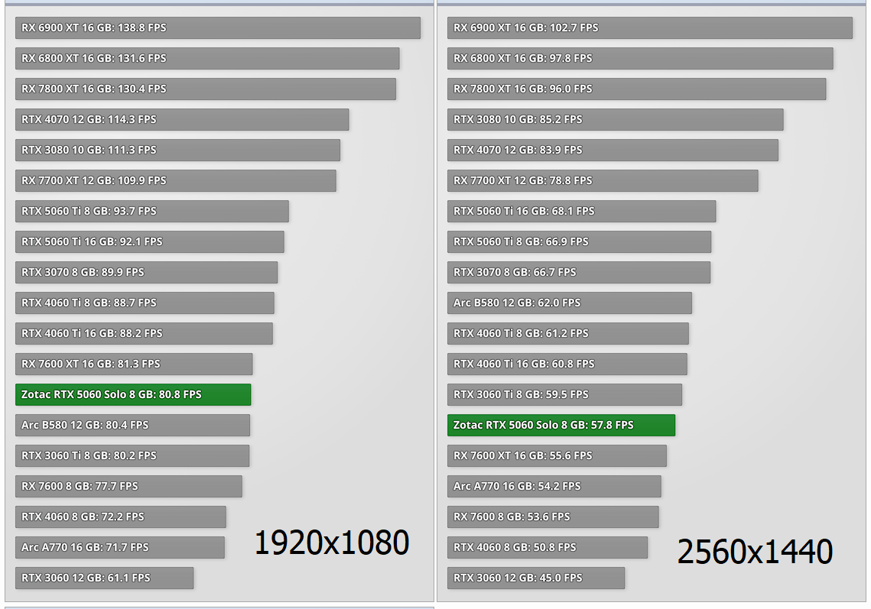Select the RTX 4060 Ti 16 GB 60.8 FPS bar
This screenshot has height=609, width=871.
567,364
